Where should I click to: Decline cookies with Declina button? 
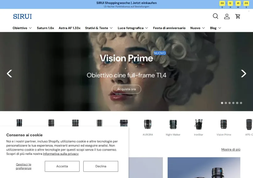coord(101,166)
